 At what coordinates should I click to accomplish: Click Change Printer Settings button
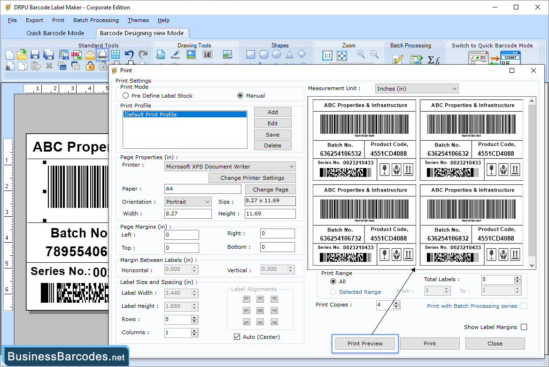point(252,178)
